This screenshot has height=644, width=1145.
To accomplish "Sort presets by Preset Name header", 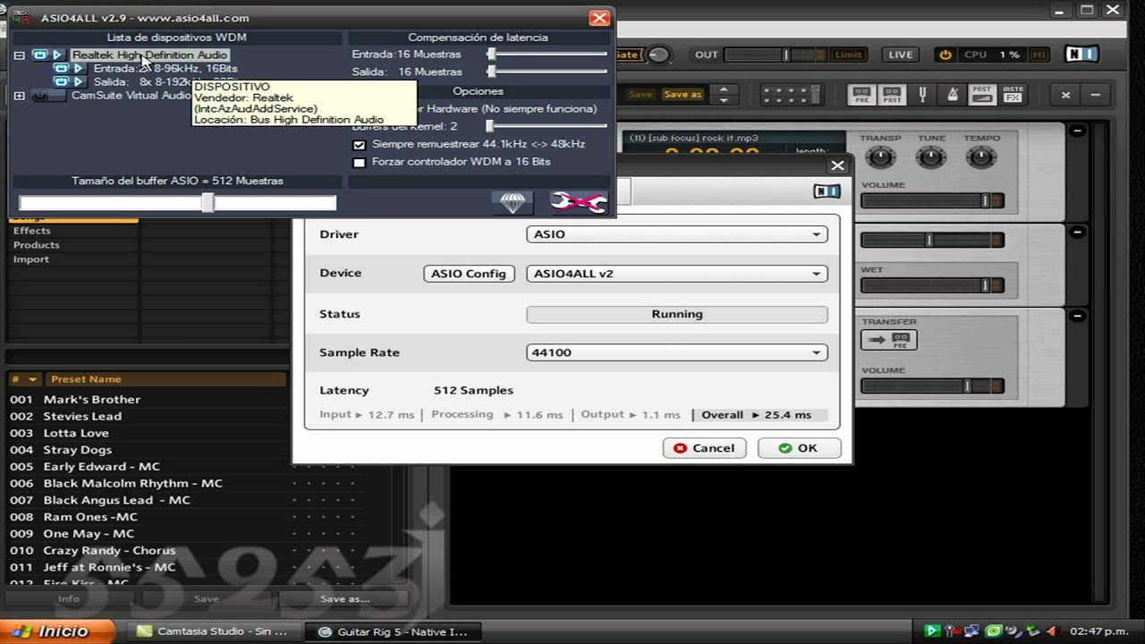I will point(86,379).
